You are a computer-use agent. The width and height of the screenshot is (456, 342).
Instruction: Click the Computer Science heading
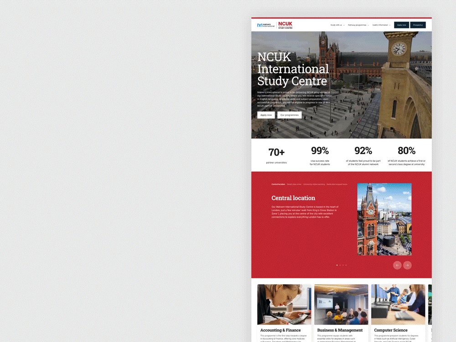(391, 330)
